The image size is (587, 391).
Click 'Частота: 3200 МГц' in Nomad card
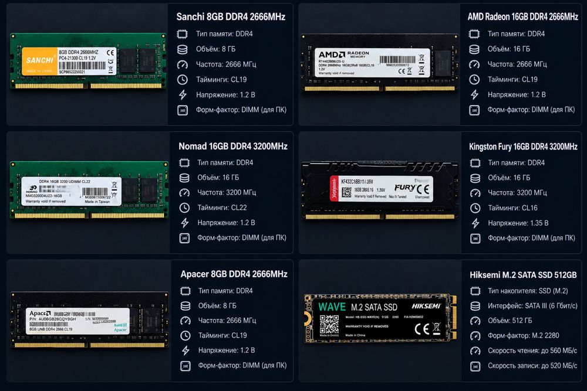coord(227,192)
